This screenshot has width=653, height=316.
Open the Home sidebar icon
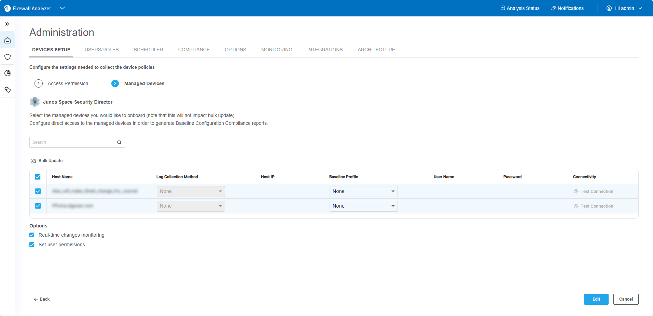pos(8,41)
